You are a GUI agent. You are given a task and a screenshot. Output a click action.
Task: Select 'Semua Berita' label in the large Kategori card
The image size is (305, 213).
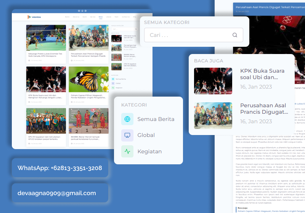tap(156, 119)
